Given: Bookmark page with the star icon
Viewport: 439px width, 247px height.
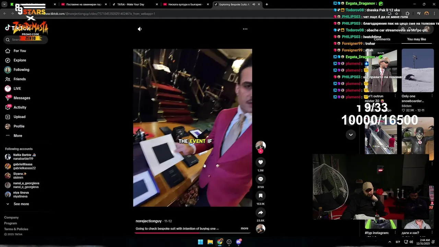Looking at the screenshot, I should pos(397,14).
